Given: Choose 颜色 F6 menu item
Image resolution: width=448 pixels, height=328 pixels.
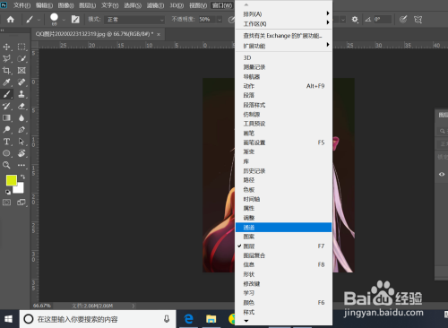Looking at the screenshot, I should [283, 303].
